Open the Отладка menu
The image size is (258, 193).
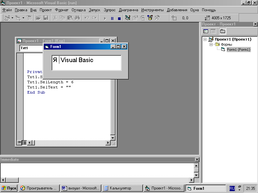pos(79,10)
